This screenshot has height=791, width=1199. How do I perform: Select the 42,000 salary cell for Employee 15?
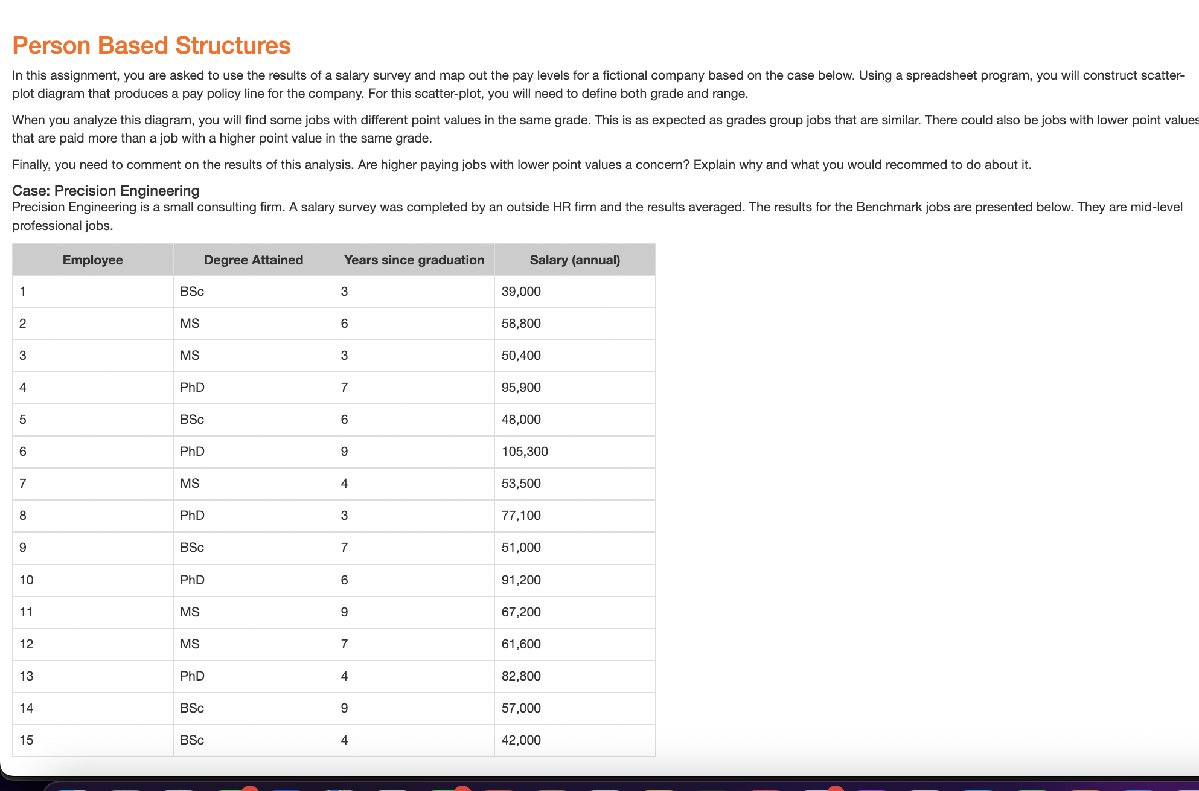pyautogui.click(x=522, y=740)
